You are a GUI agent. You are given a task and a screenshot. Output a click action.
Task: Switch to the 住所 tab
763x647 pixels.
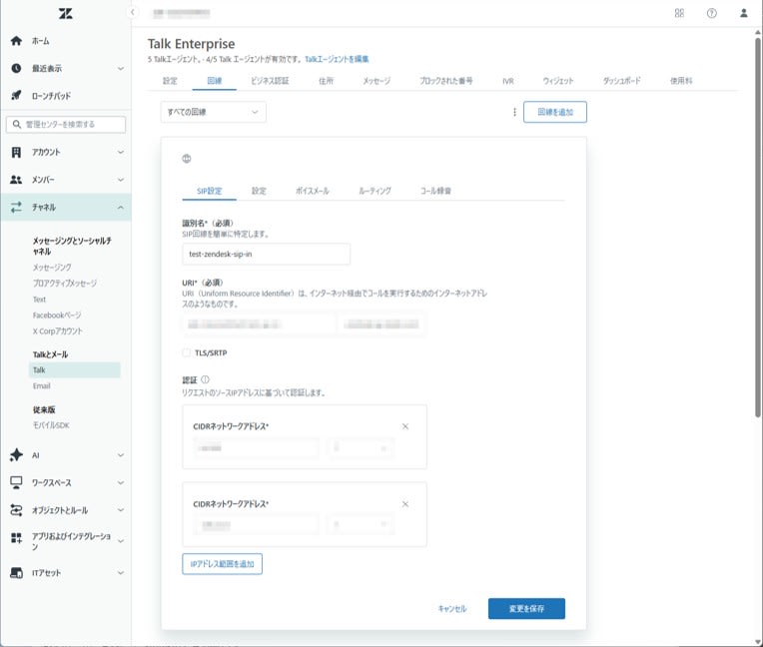point(326,81)
